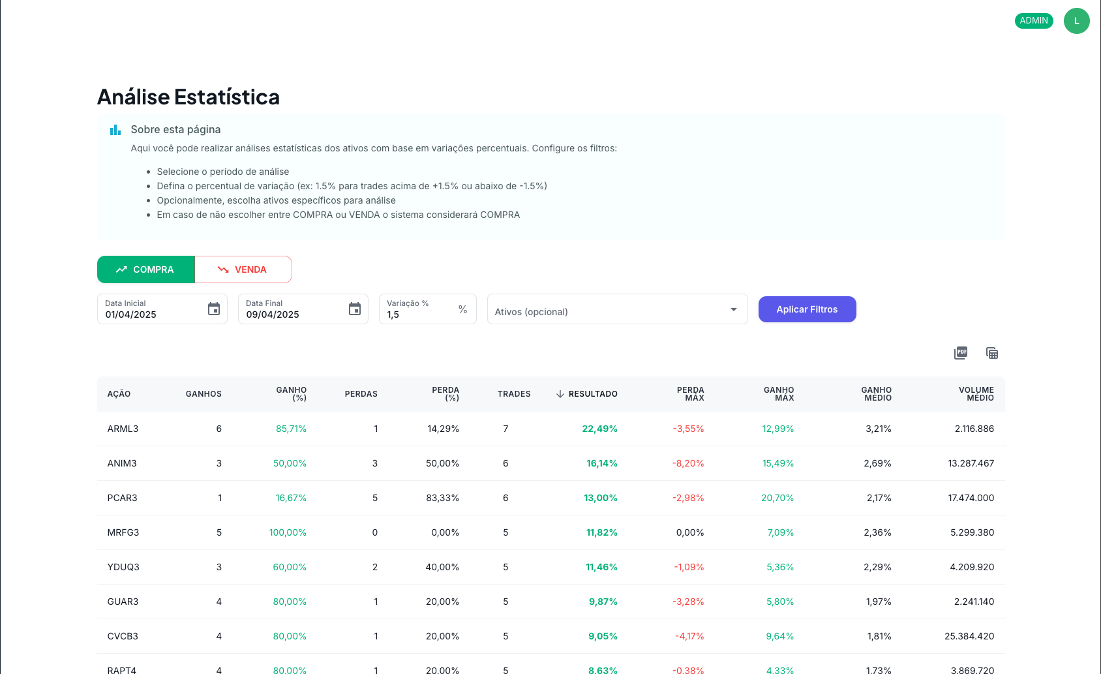Click the PDF export icon
This screenshot has height=674, width=1101.
960,352
